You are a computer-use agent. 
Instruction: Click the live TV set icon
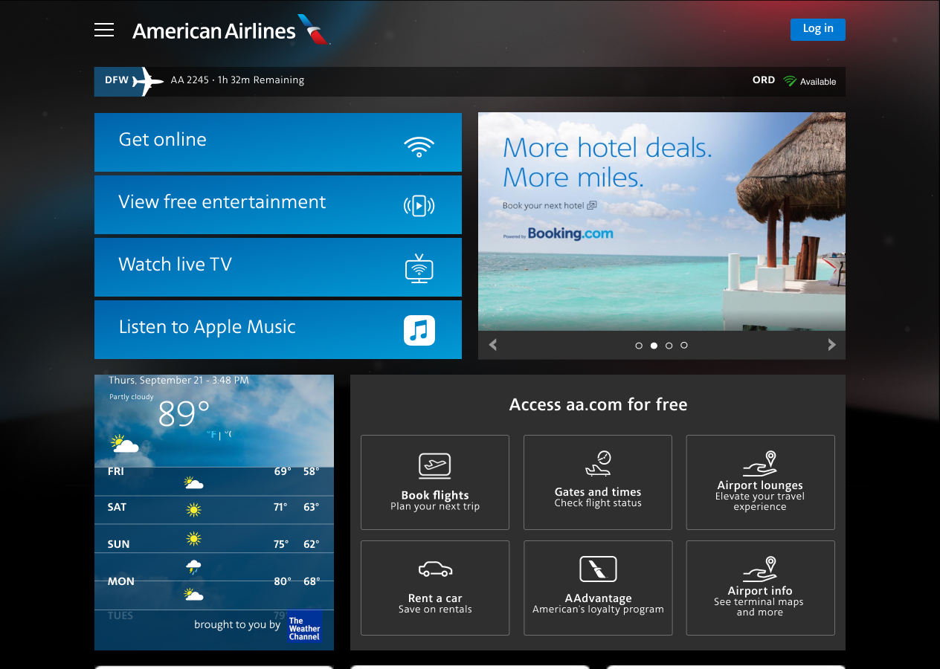pyautogui.click(x=419, y=268)
